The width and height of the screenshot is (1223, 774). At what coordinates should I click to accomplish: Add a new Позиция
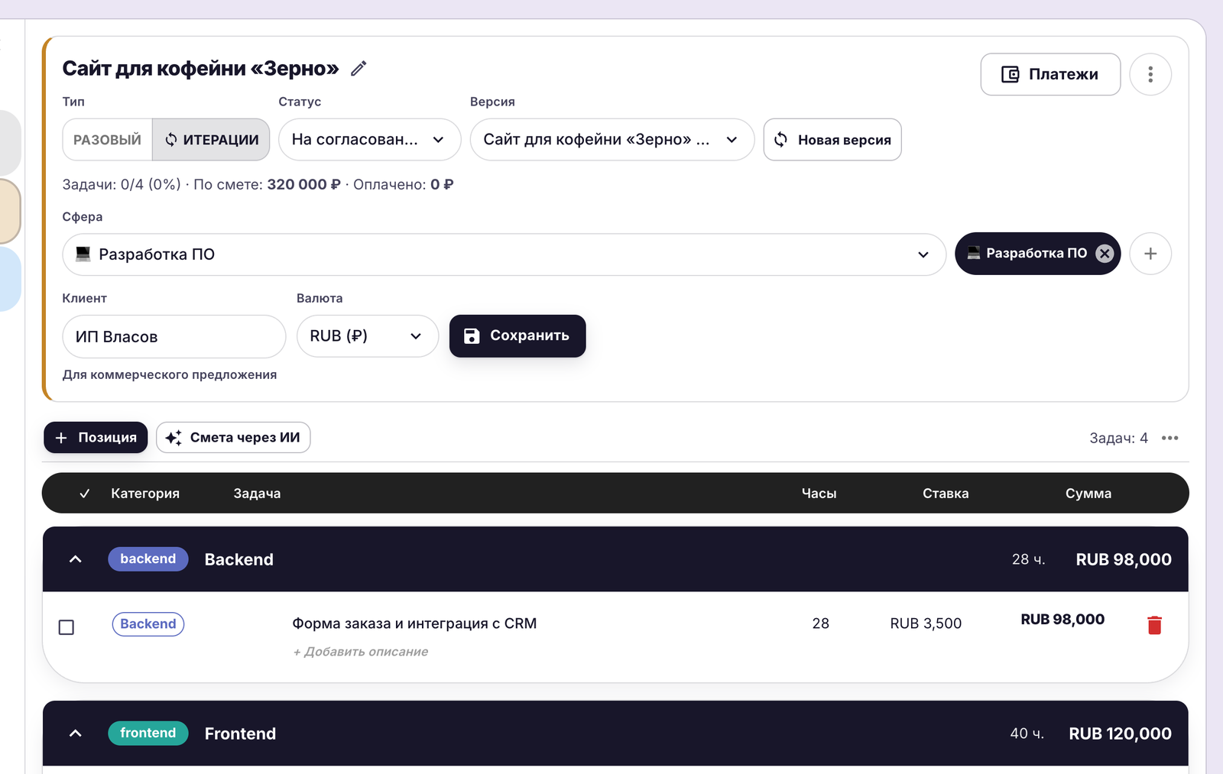tap(96, 438)
